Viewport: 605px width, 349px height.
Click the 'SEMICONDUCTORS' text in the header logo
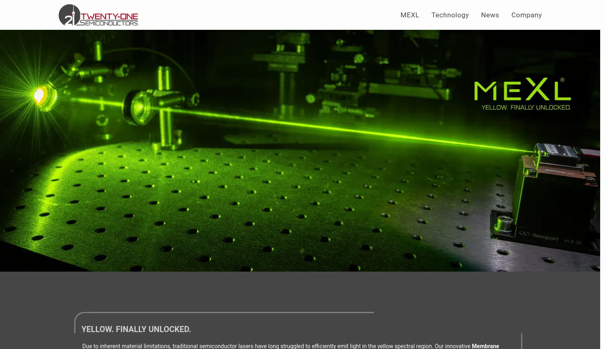click(x=110, y=23)
